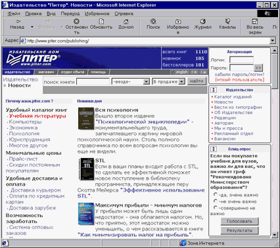Open tax profit book cover thumbnail

[86, 214]
